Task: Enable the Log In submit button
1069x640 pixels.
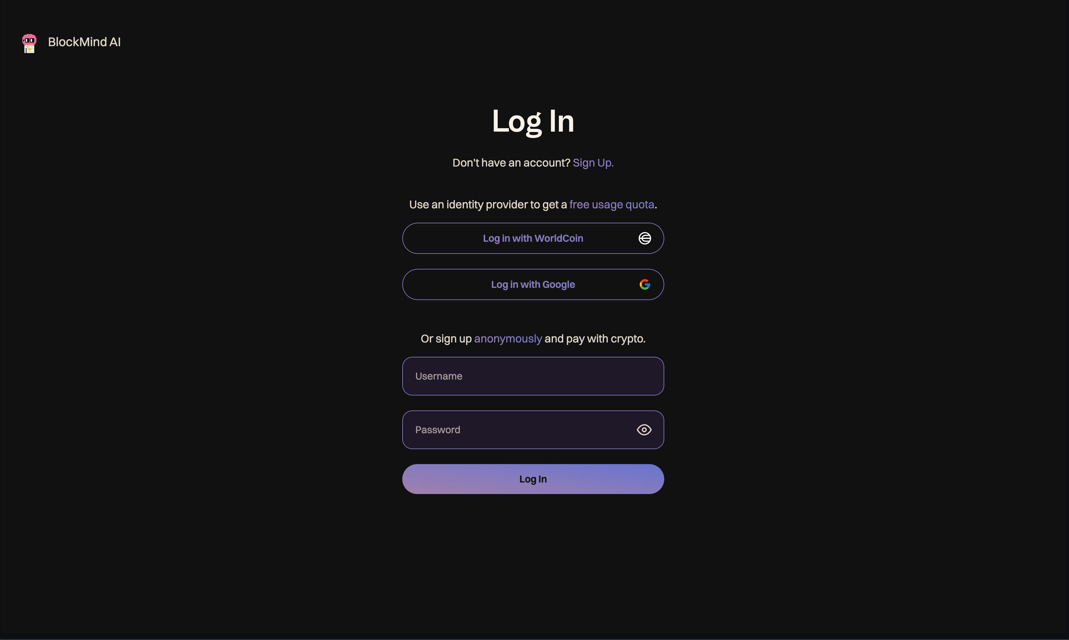Action: pos(533,478)
